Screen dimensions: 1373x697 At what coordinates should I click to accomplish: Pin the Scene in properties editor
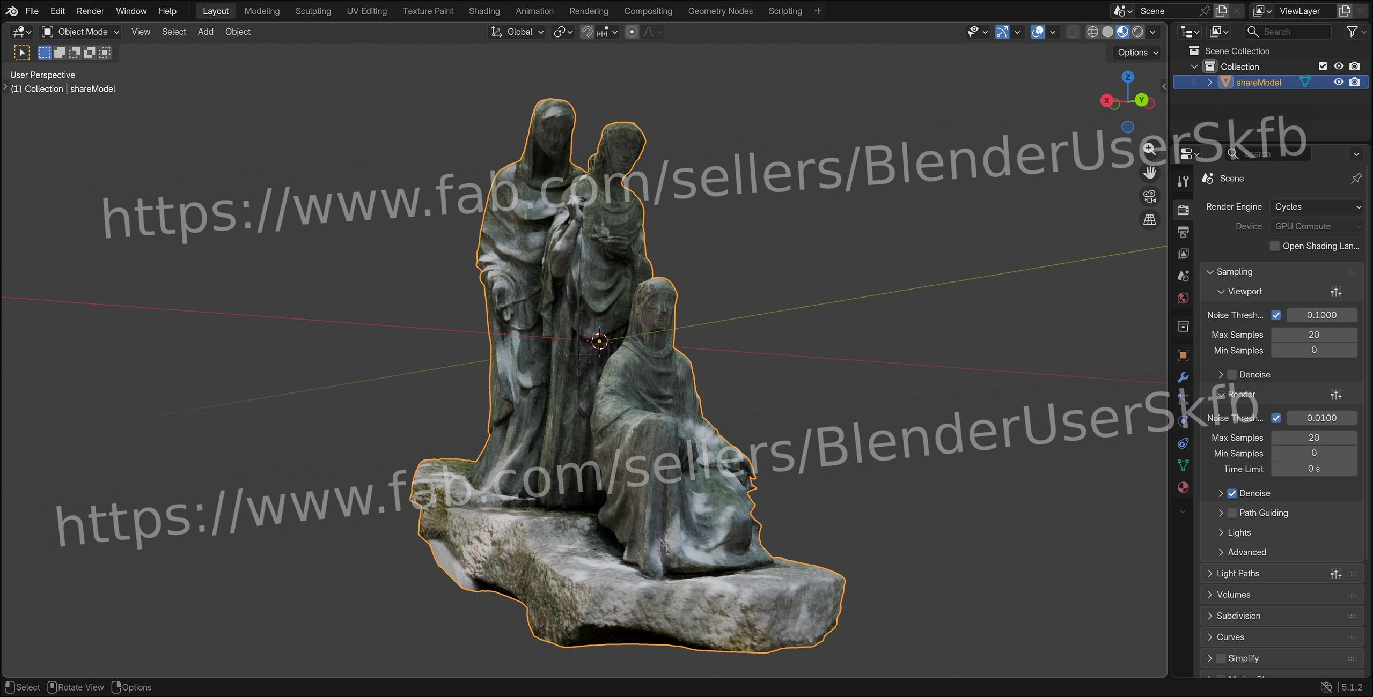(x=1356, y=178)
